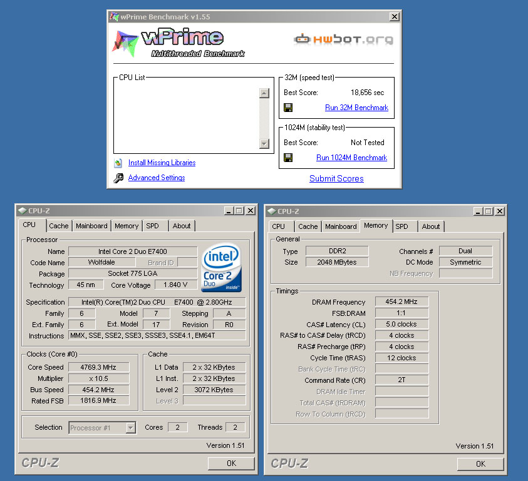Screen dimensions: 528x481
Task: Click the left CPU-Z title bar icon
Action: (x=23, y=211)
